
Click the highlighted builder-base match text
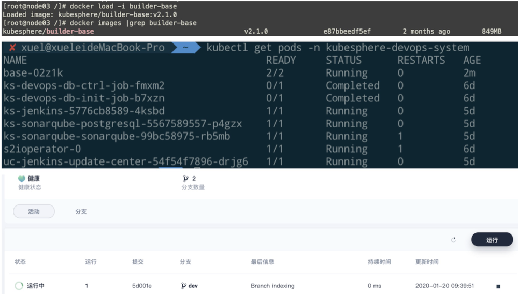click(70, 32)
